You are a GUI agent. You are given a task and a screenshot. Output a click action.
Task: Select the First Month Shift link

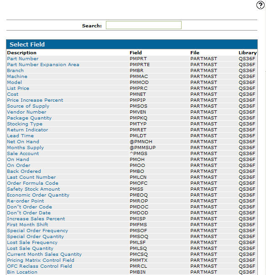(27, 225)
